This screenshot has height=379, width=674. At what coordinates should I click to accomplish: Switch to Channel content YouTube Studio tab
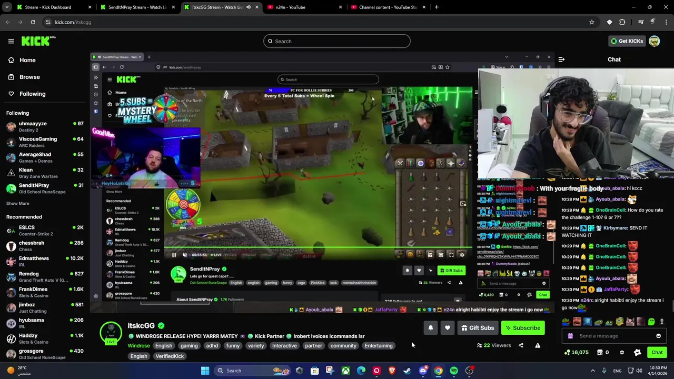pos(387,7)
